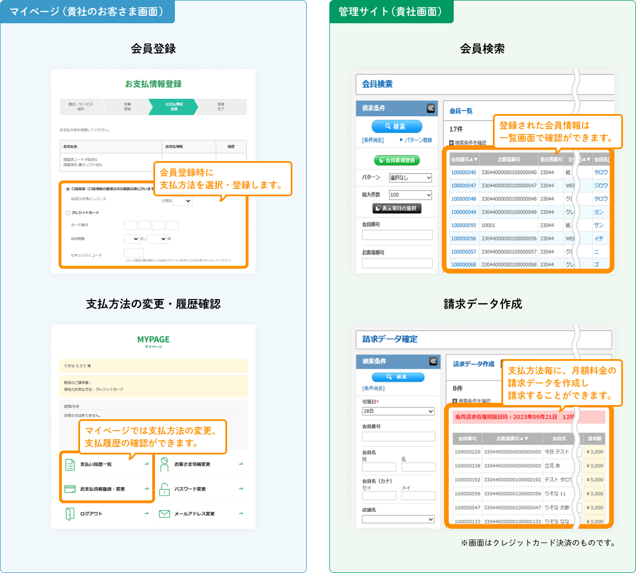
Task: Click the 会員新規登録 green button
Action: (x=397, y=161)
